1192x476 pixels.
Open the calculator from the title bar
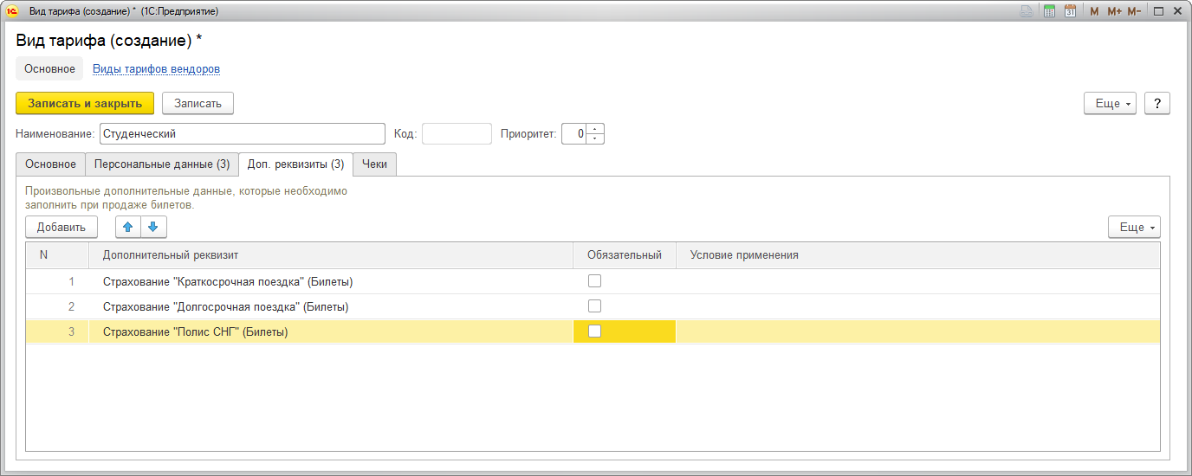(1049, 11)
